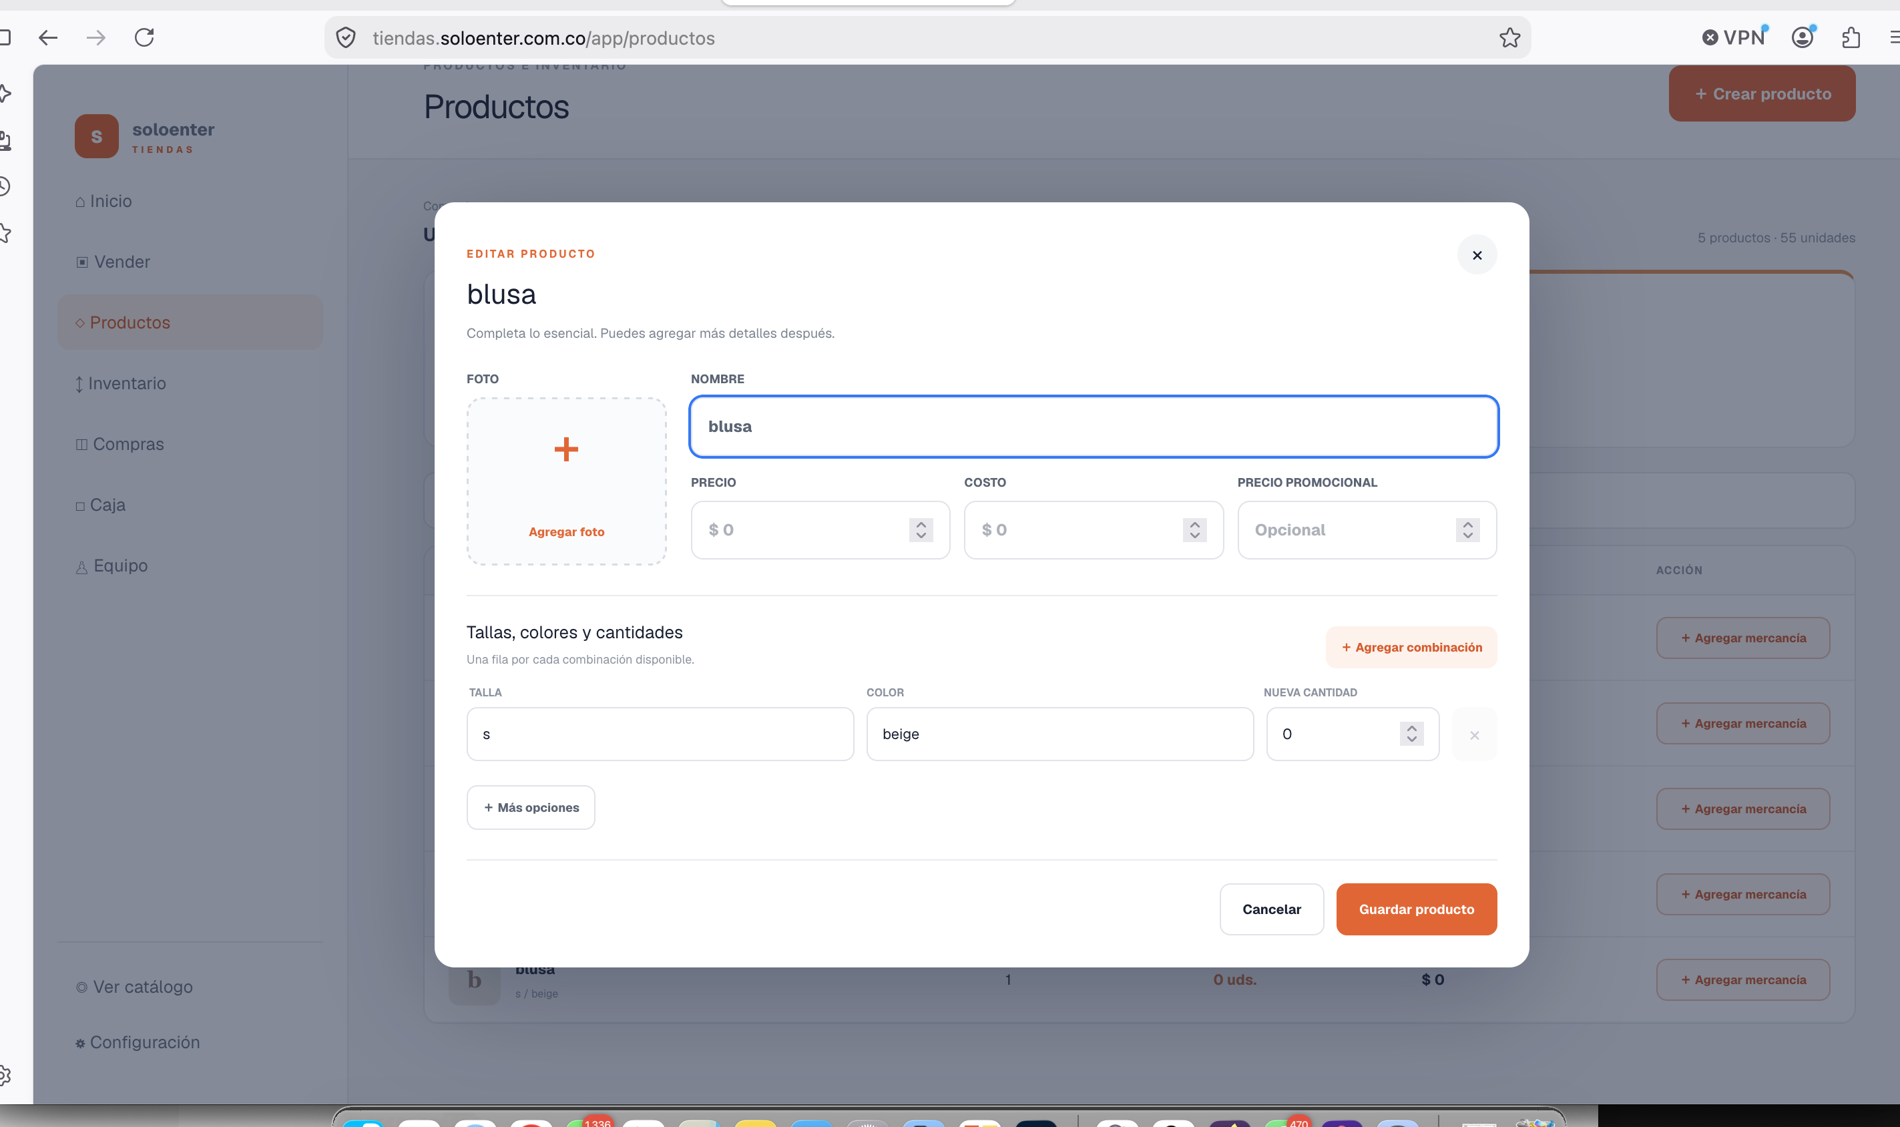Image resolution: width=1900 pixels, height=1127 pixels.
Task: Focus the Nueva cantidad field
Action: click(x=1353, y=734)
